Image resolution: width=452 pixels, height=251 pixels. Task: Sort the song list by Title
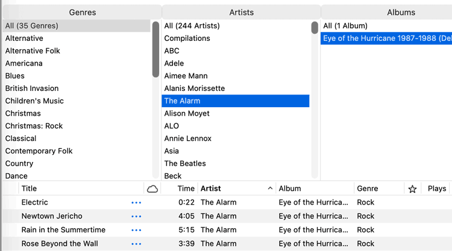[29, 188]
